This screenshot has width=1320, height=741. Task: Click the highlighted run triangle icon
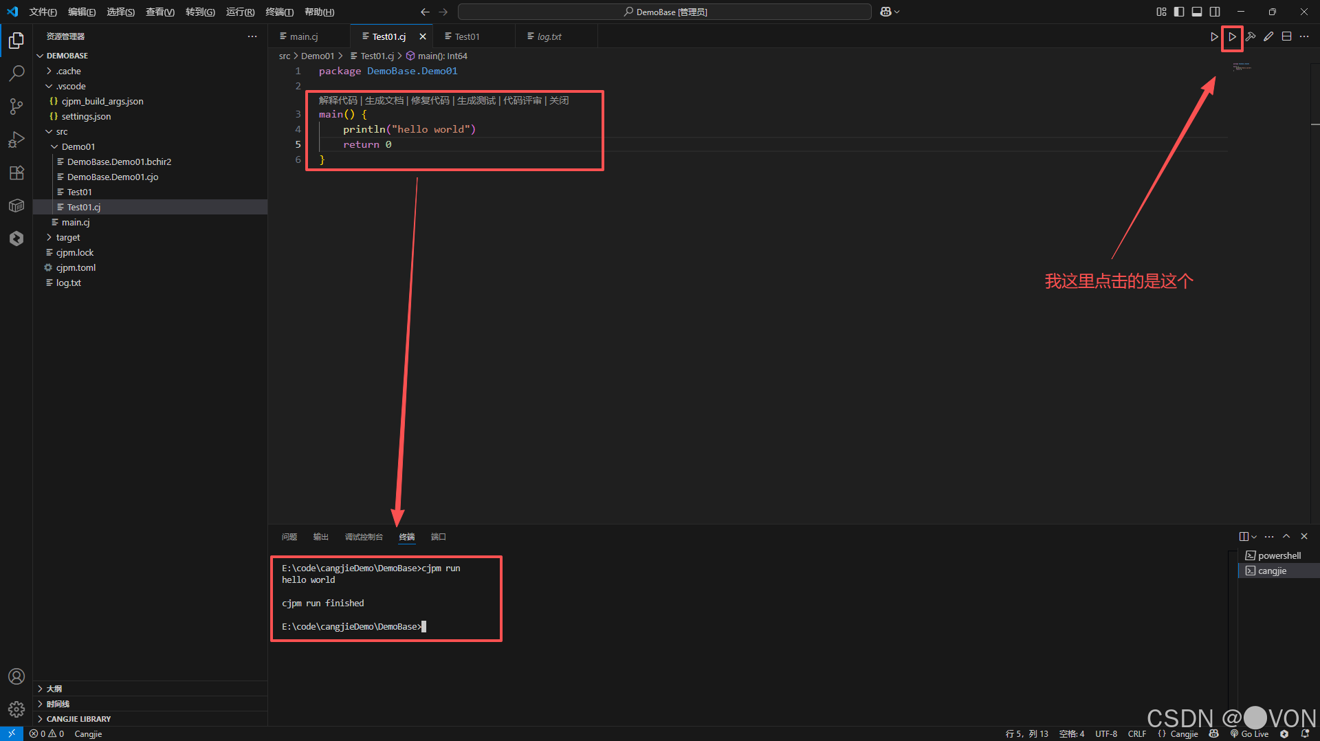pos(1232,36)
